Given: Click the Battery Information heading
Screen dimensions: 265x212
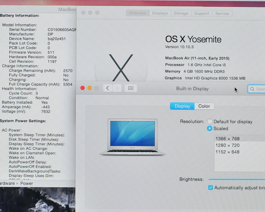Looking at the screenshot, I should [19, 16].
